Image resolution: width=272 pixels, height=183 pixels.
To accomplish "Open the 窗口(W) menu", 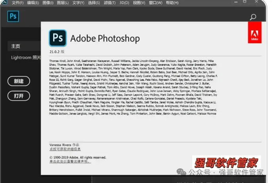I will 156,3.
